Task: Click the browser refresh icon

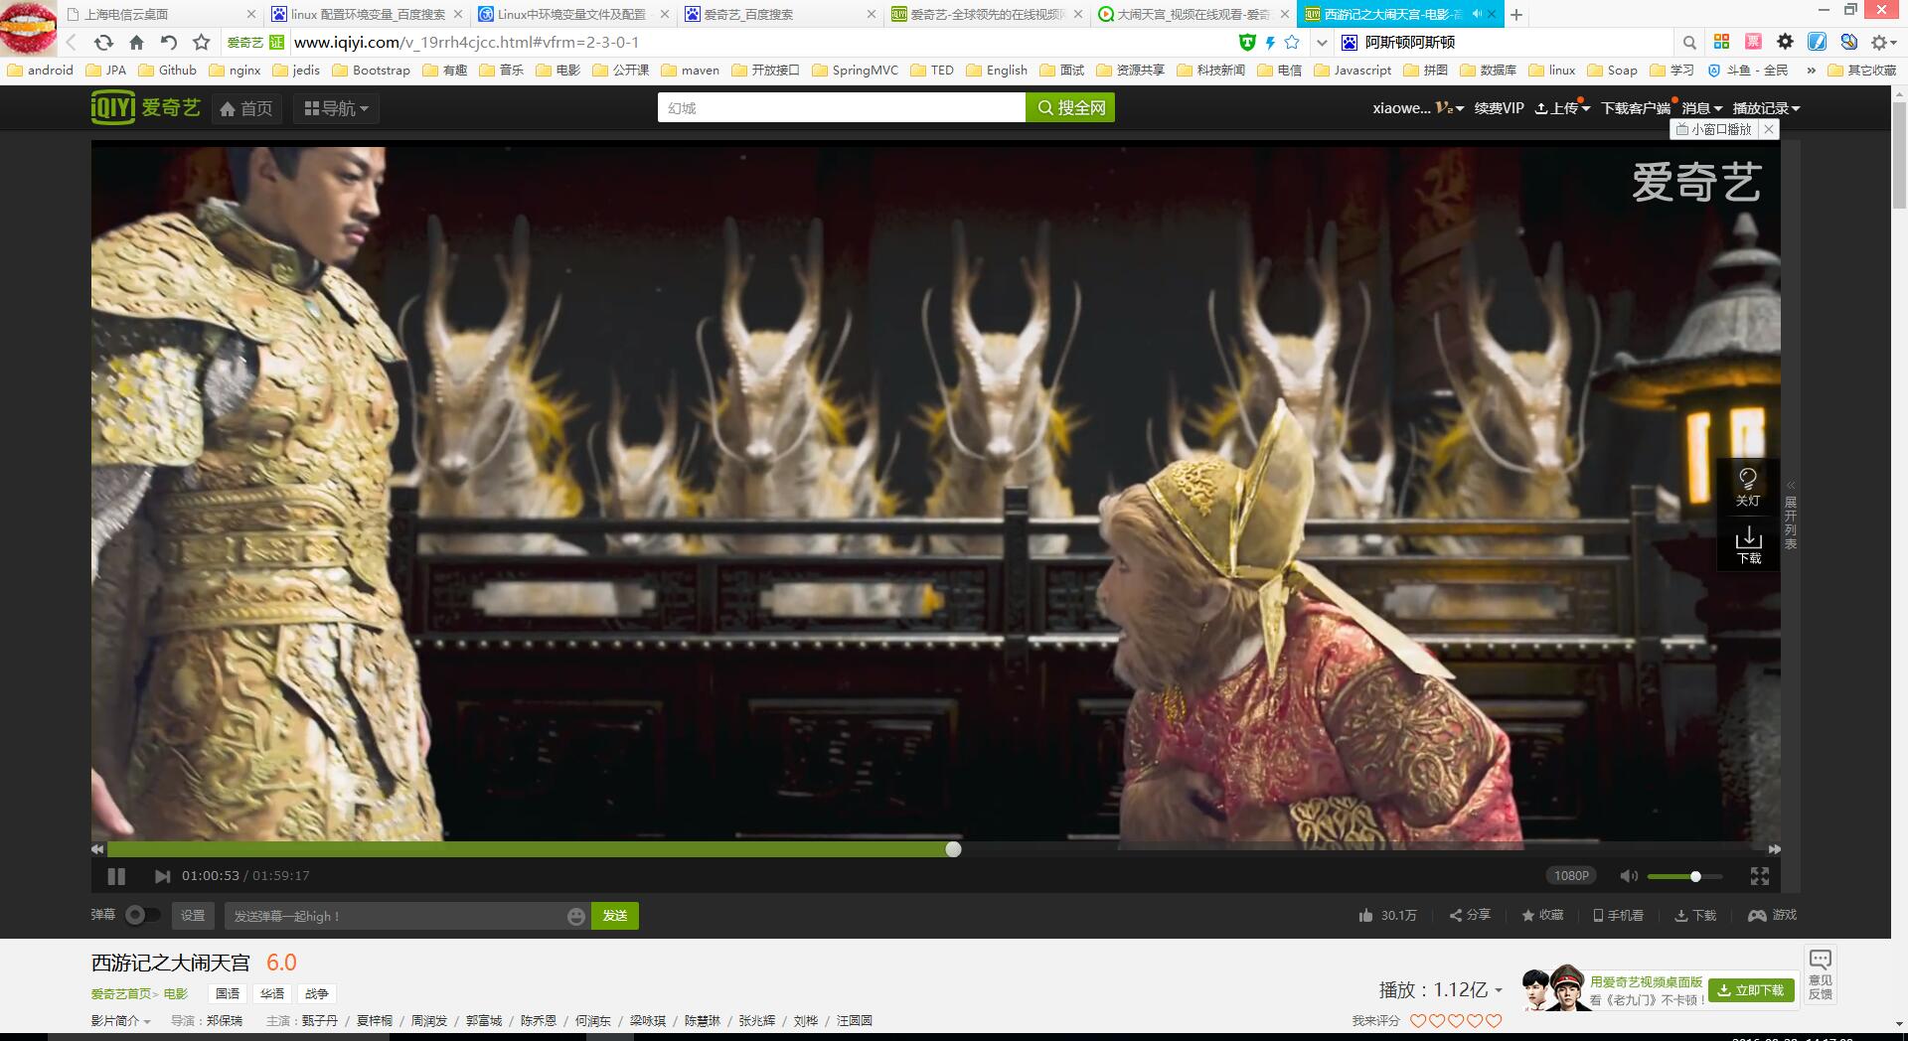Action: coord(103,42)
